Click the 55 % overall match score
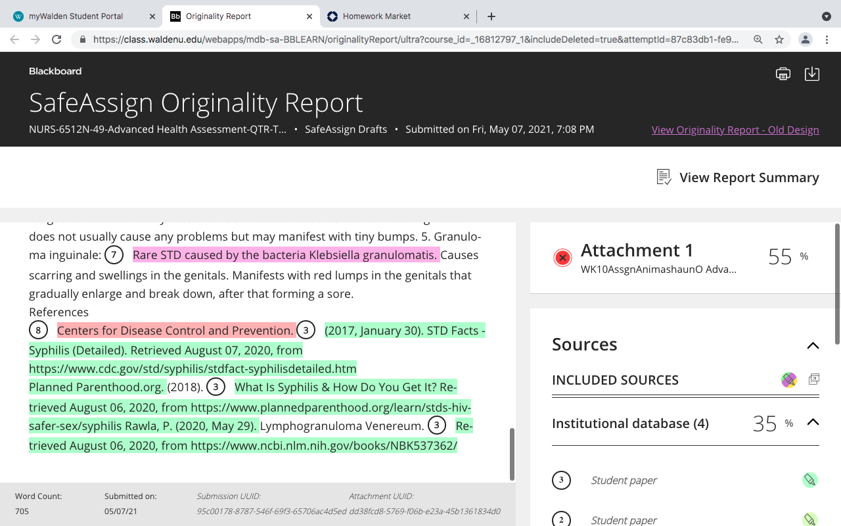Image resolution: width=841 pixels, height=526 pixels. click(x=788, y=256)
